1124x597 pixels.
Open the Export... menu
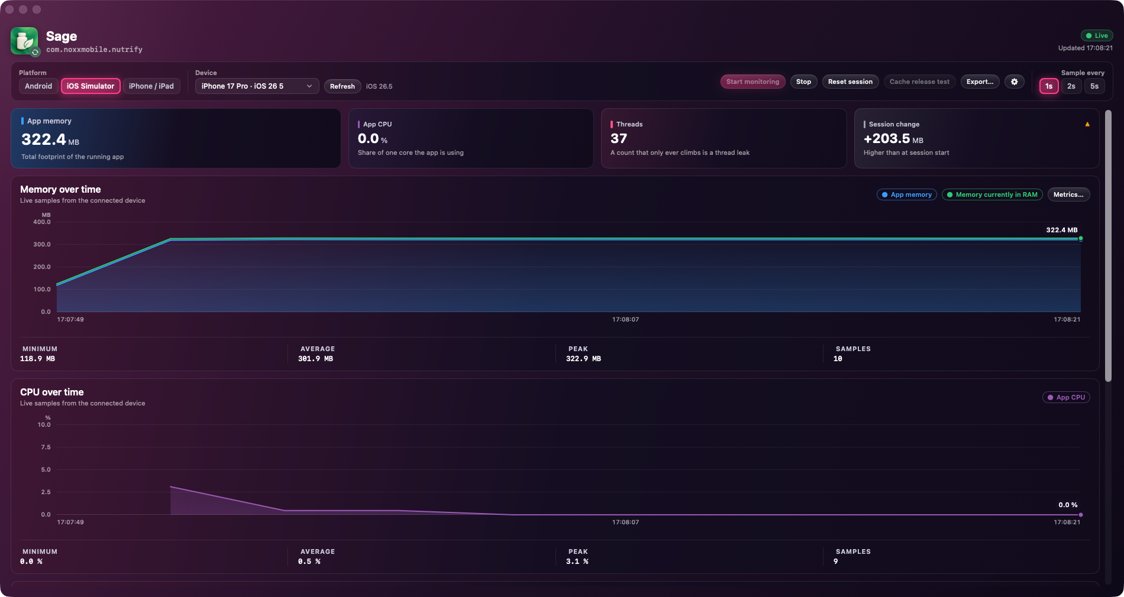coord(980,82)
